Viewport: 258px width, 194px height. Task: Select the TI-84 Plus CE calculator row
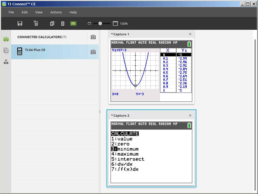(55, 52)
